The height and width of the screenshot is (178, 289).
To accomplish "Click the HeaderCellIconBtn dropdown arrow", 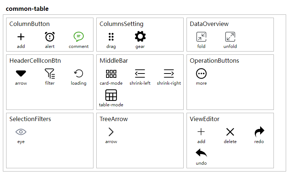I will click(x=21, y=74).
